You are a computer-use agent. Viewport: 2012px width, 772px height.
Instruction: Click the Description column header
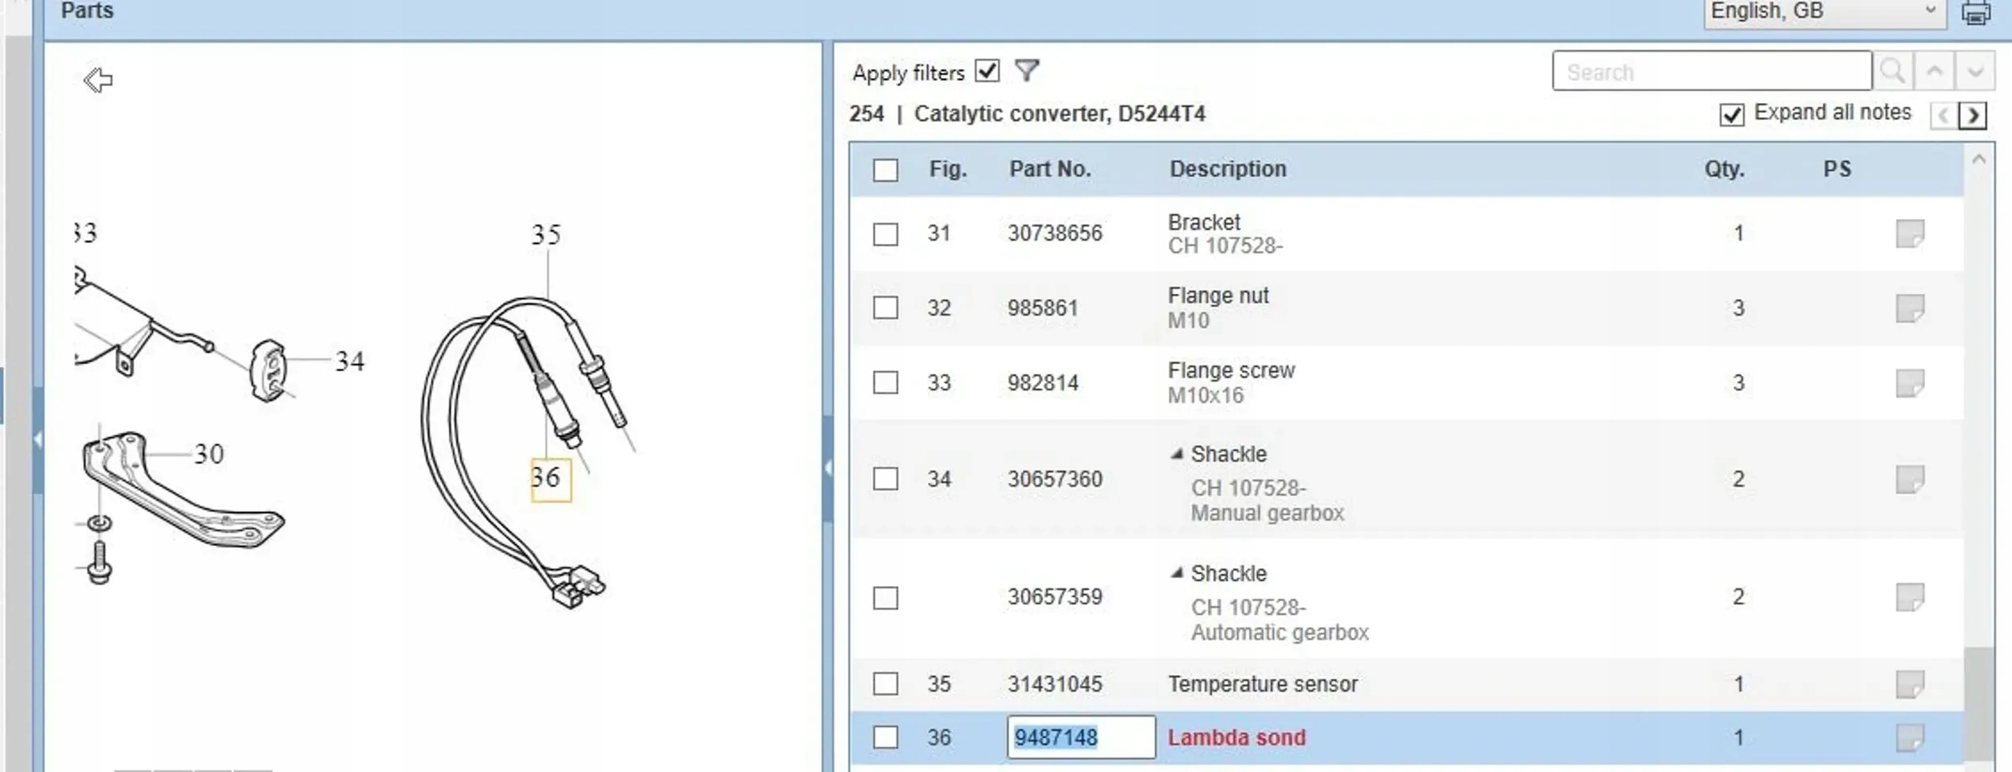pyautogui.click(x=1228, y=169)
